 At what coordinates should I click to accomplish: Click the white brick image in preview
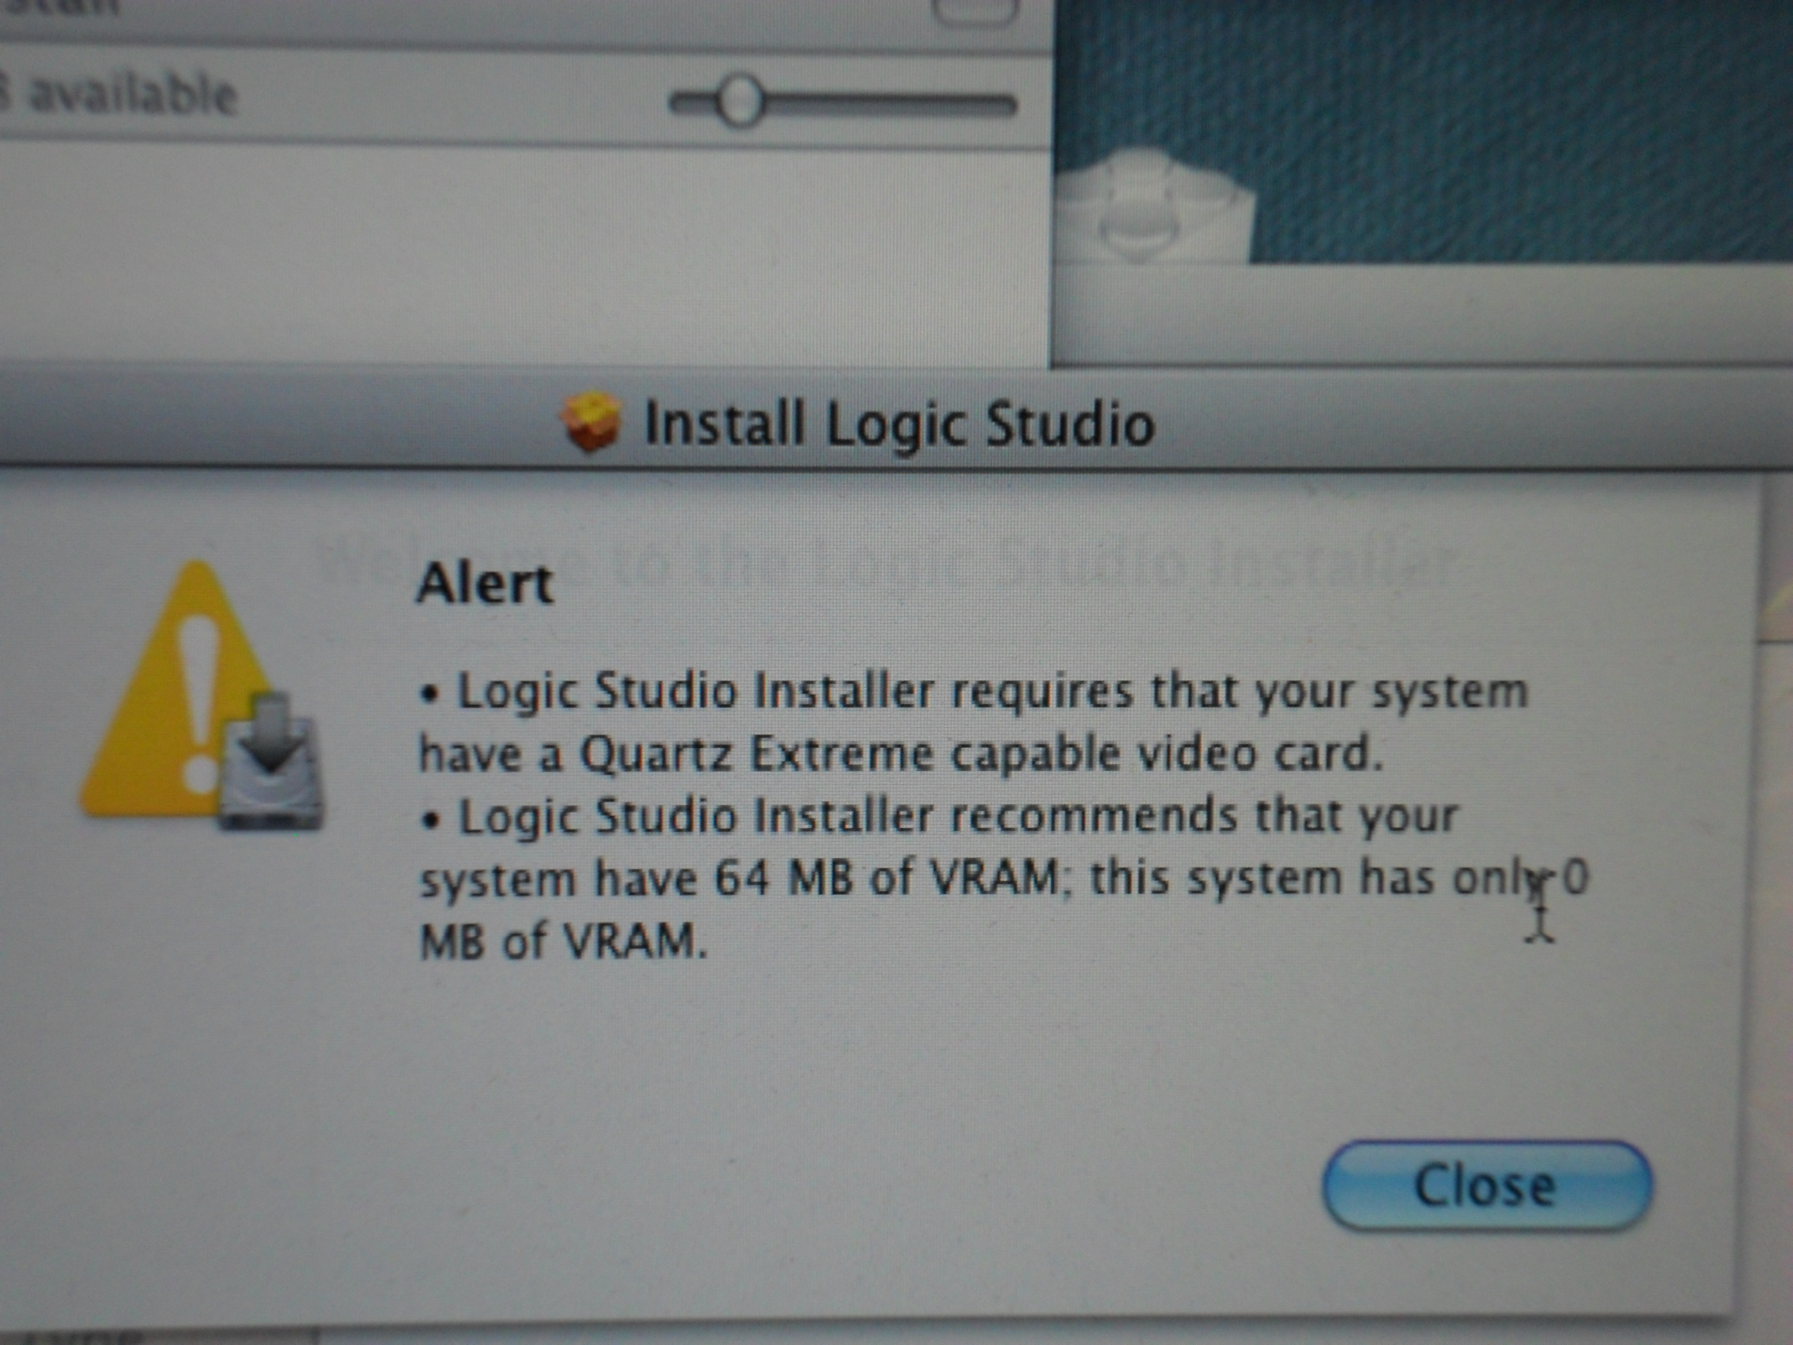tap(1154, 207)
